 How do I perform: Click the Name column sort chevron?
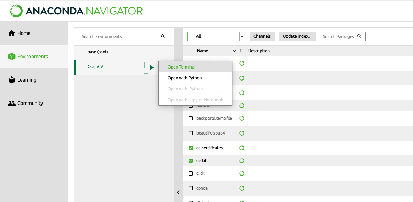[x=234, y=51]
